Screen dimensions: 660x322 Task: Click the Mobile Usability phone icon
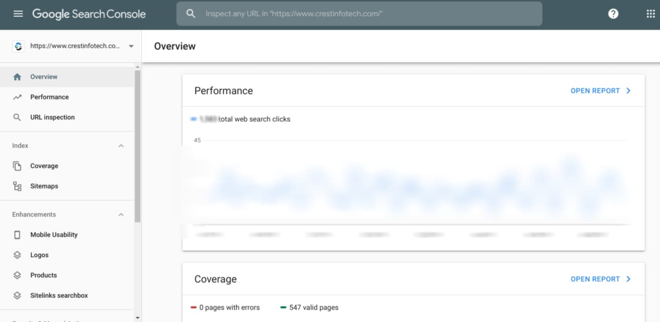17,235
